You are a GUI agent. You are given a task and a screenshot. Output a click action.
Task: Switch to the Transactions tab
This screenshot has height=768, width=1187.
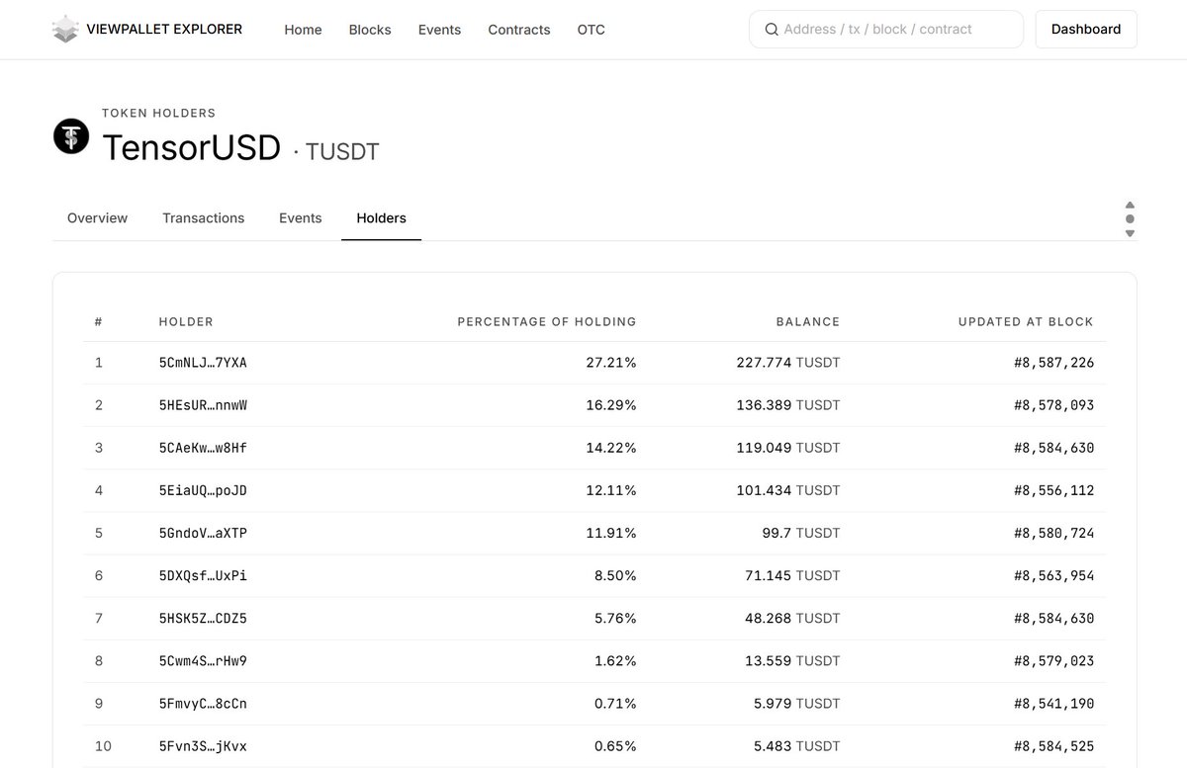tap(203, 217)
